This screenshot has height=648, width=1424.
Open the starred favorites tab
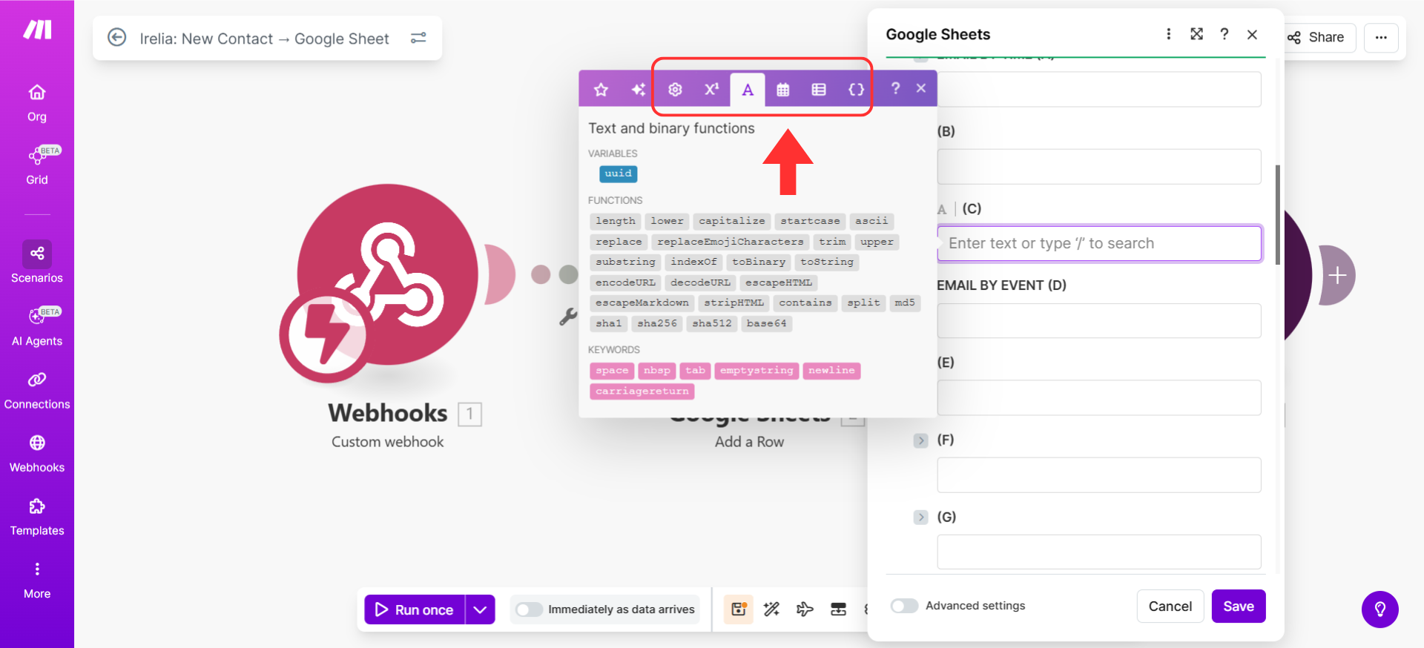(601, 90)
